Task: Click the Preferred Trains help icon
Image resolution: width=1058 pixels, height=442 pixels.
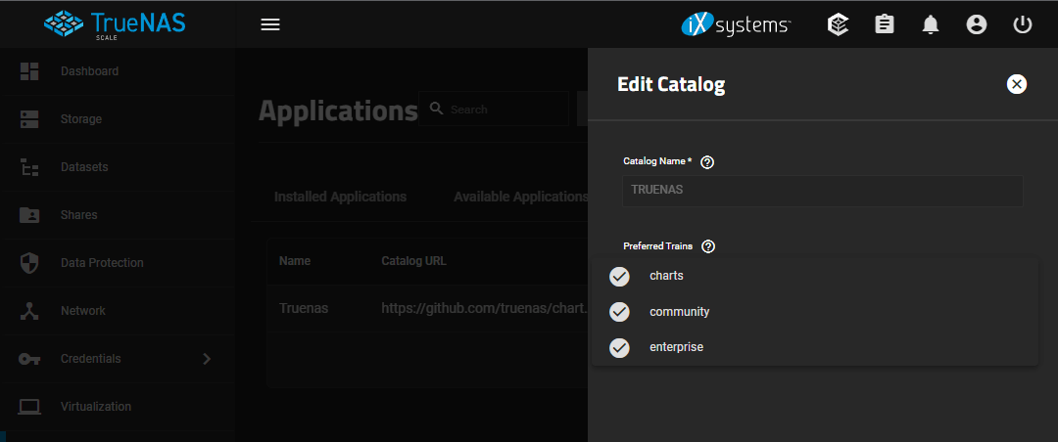Action: pyautogui.click(x=708, y=246)
